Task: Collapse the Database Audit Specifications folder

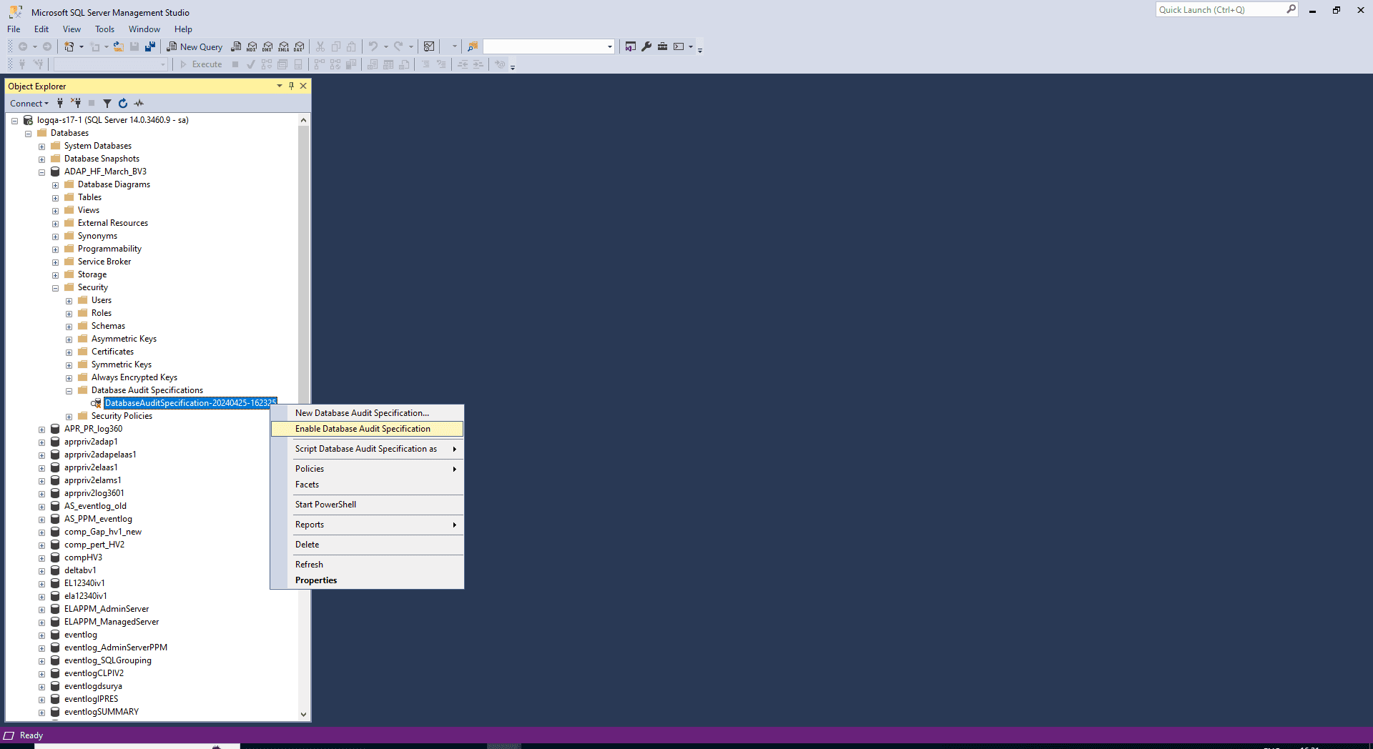Action: (x=69, y=391)
